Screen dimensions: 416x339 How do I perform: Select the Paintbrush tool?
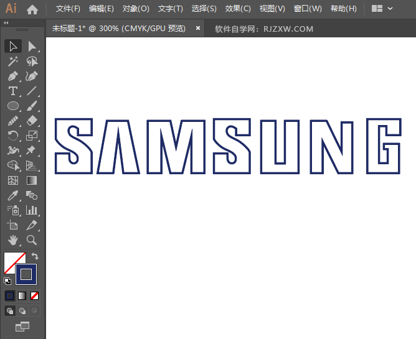click(32, 106)
